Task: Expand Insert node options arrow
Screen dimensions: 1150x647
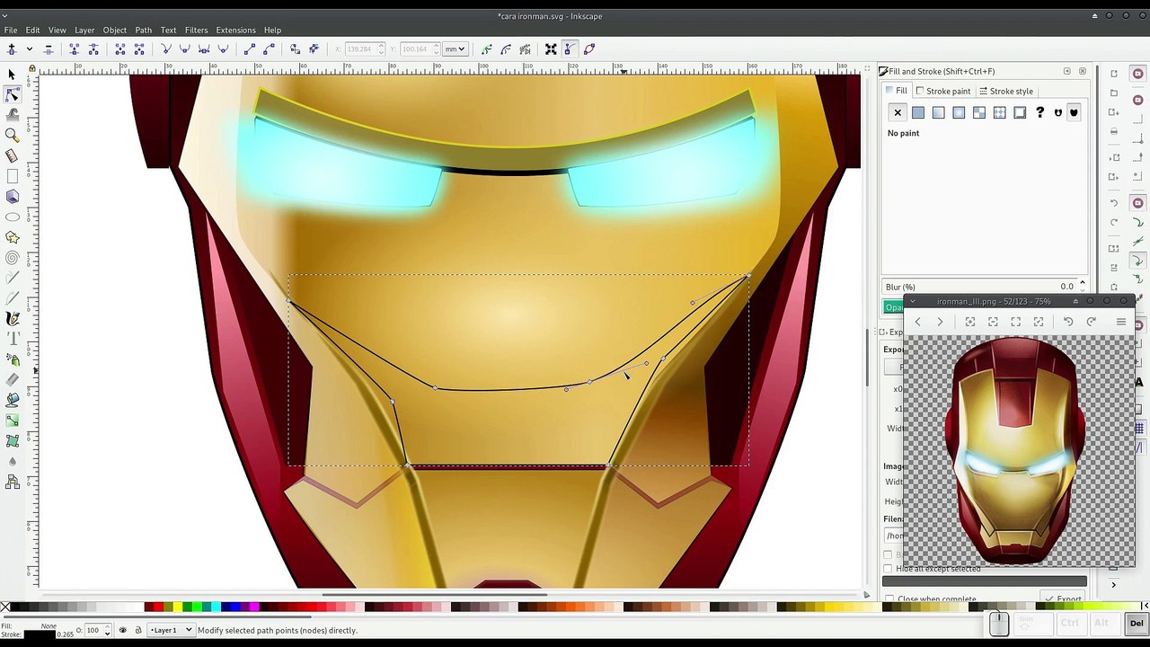Action: pos(29,49)
